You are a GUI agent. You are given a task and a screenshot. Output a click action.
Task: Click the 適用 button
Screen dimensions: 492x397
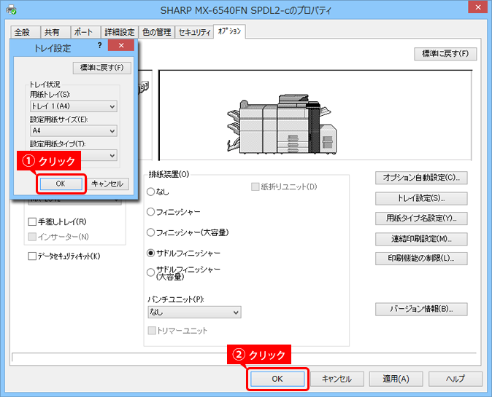coord(395,379)
